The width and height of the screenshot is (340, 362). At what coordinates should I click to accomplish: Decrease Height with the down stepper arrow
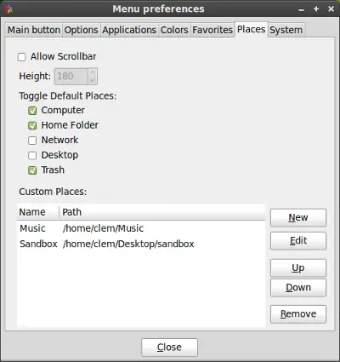tap(93, 80)
